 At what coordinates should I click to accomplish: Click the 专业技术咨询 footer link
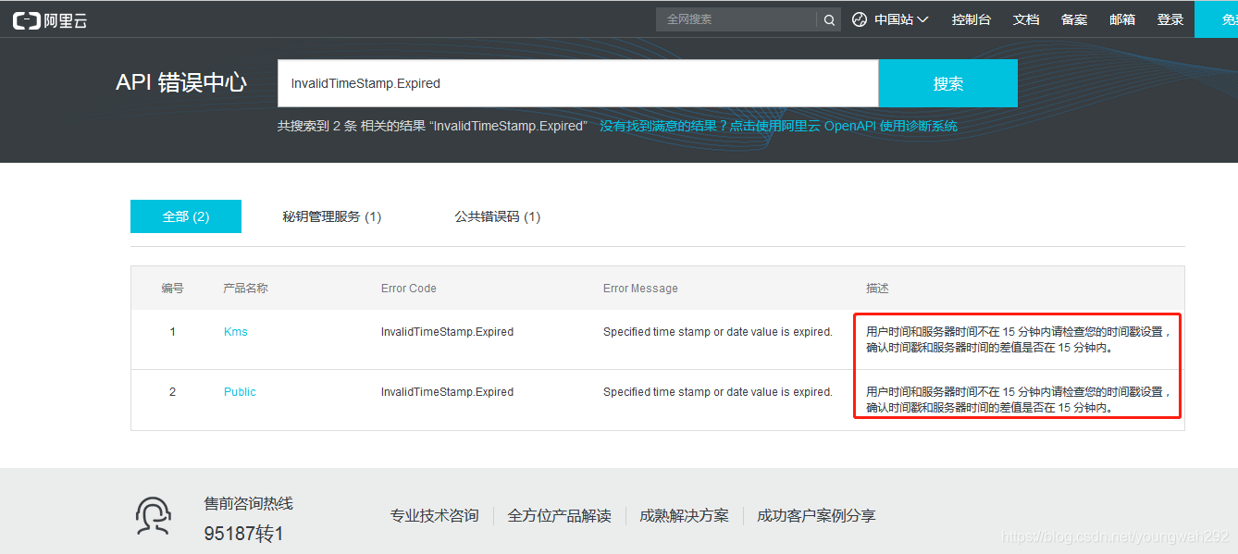[435, 515]
